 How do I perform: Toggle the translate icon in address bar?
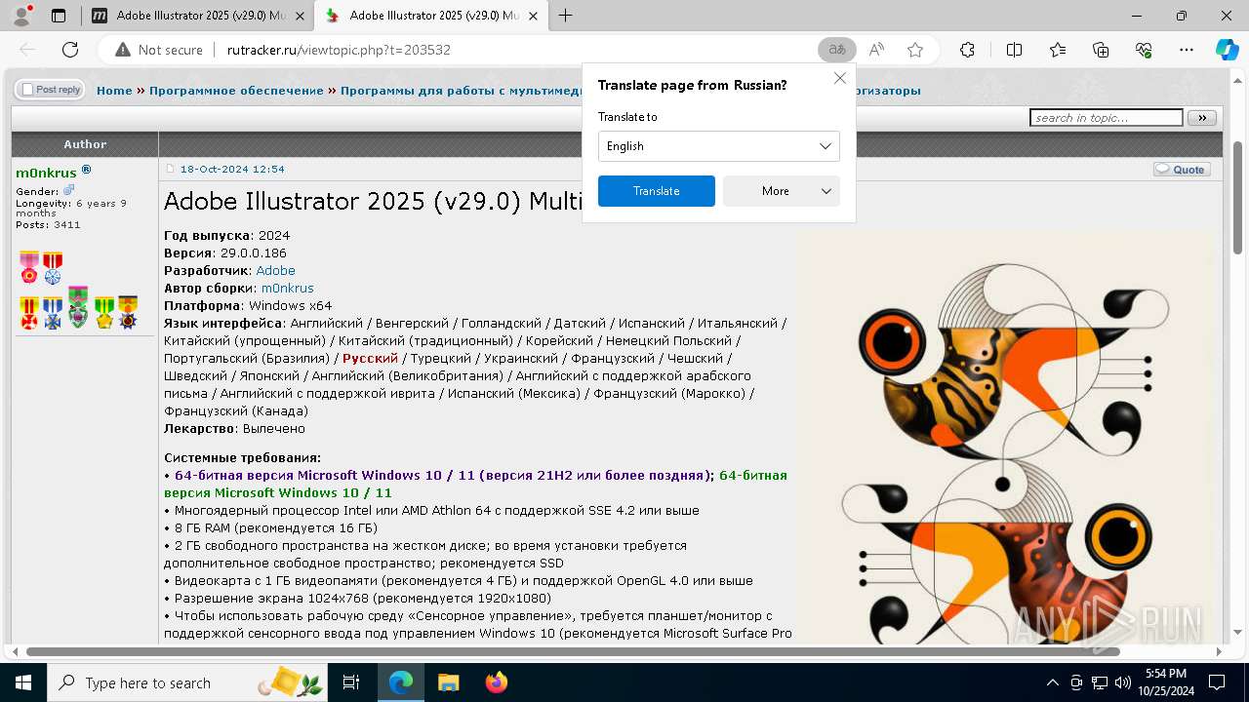pos(836,50)
